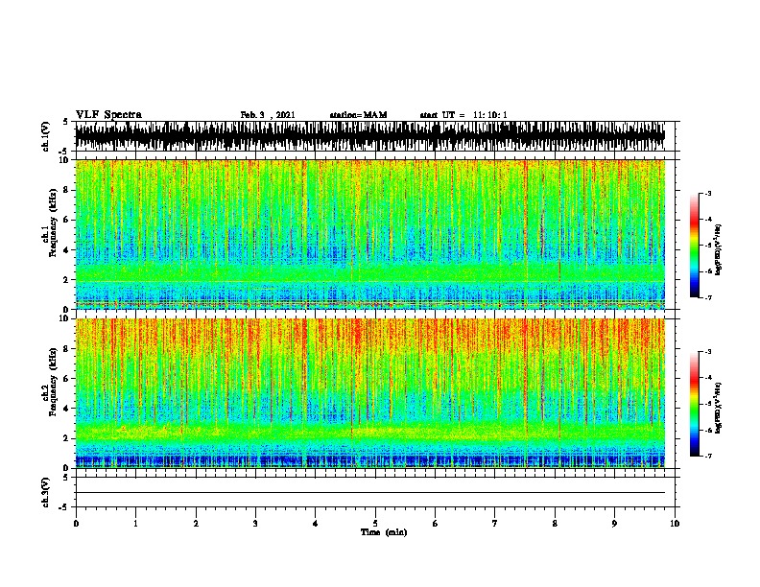Click the time axis tick label "7"
The image size is (760, 587).
coord(495,524)
